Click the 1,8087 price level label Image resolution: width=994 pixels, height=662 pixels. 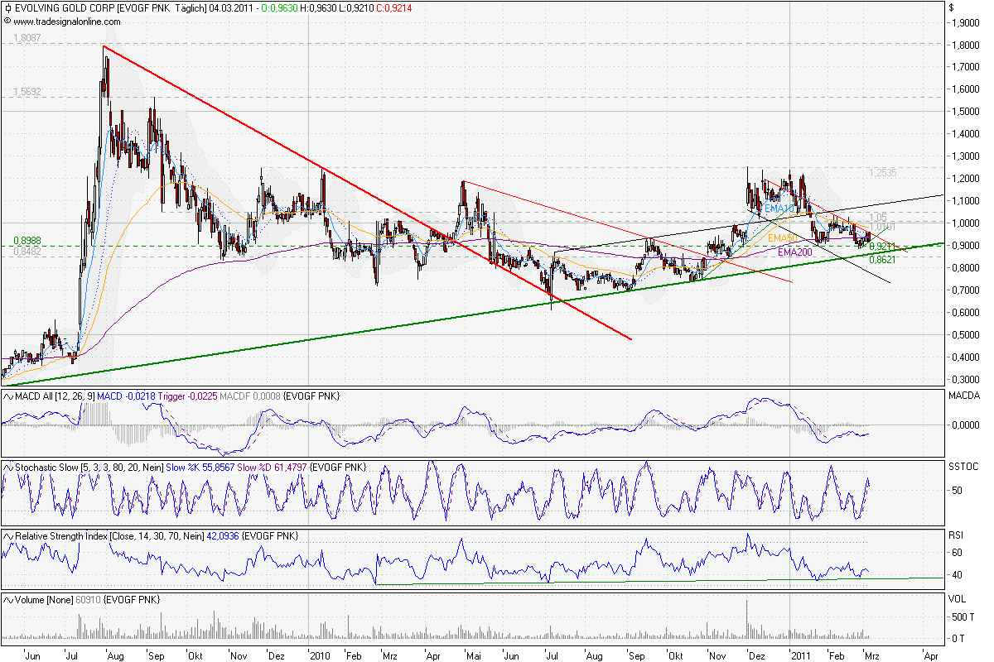pyautogui.click(x=26, y=38)
